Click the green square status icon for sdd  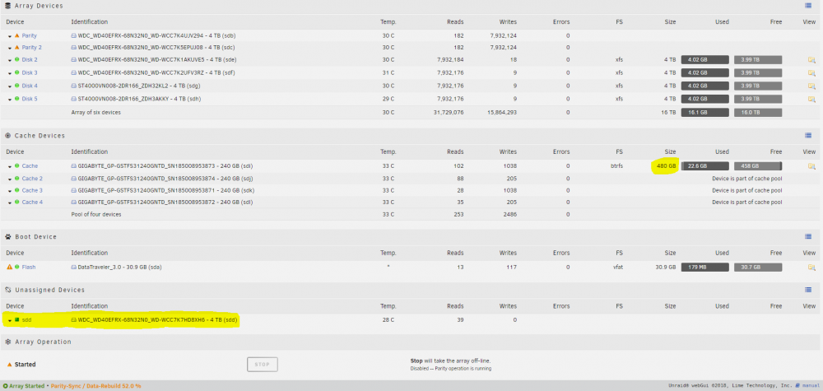(16, 319)
